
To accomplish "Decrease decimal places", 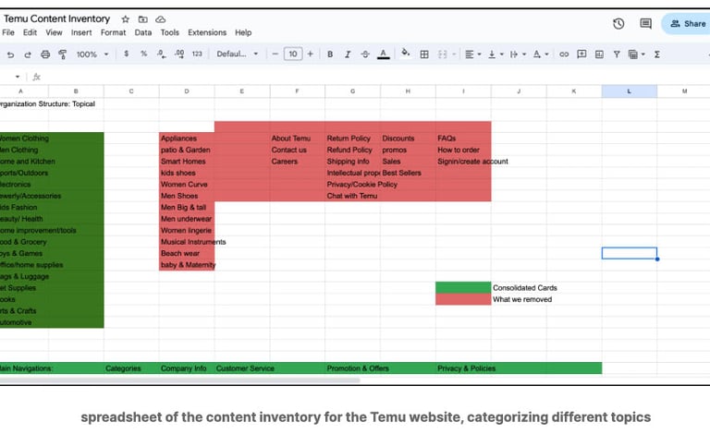I will [x=161, y=54].
